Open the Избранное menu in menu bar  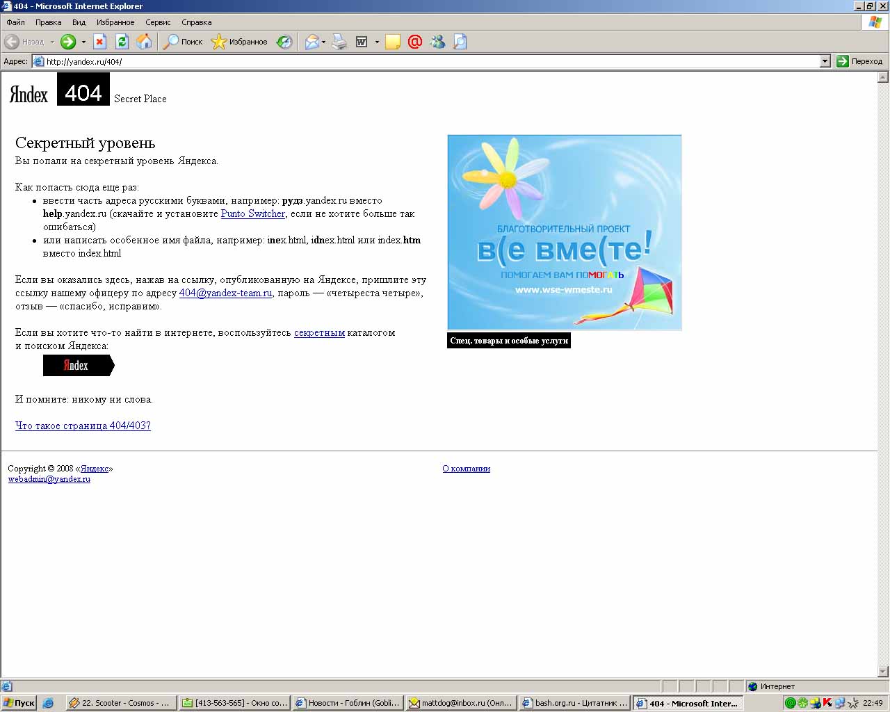pyautogui.click(x=115, y=22)
